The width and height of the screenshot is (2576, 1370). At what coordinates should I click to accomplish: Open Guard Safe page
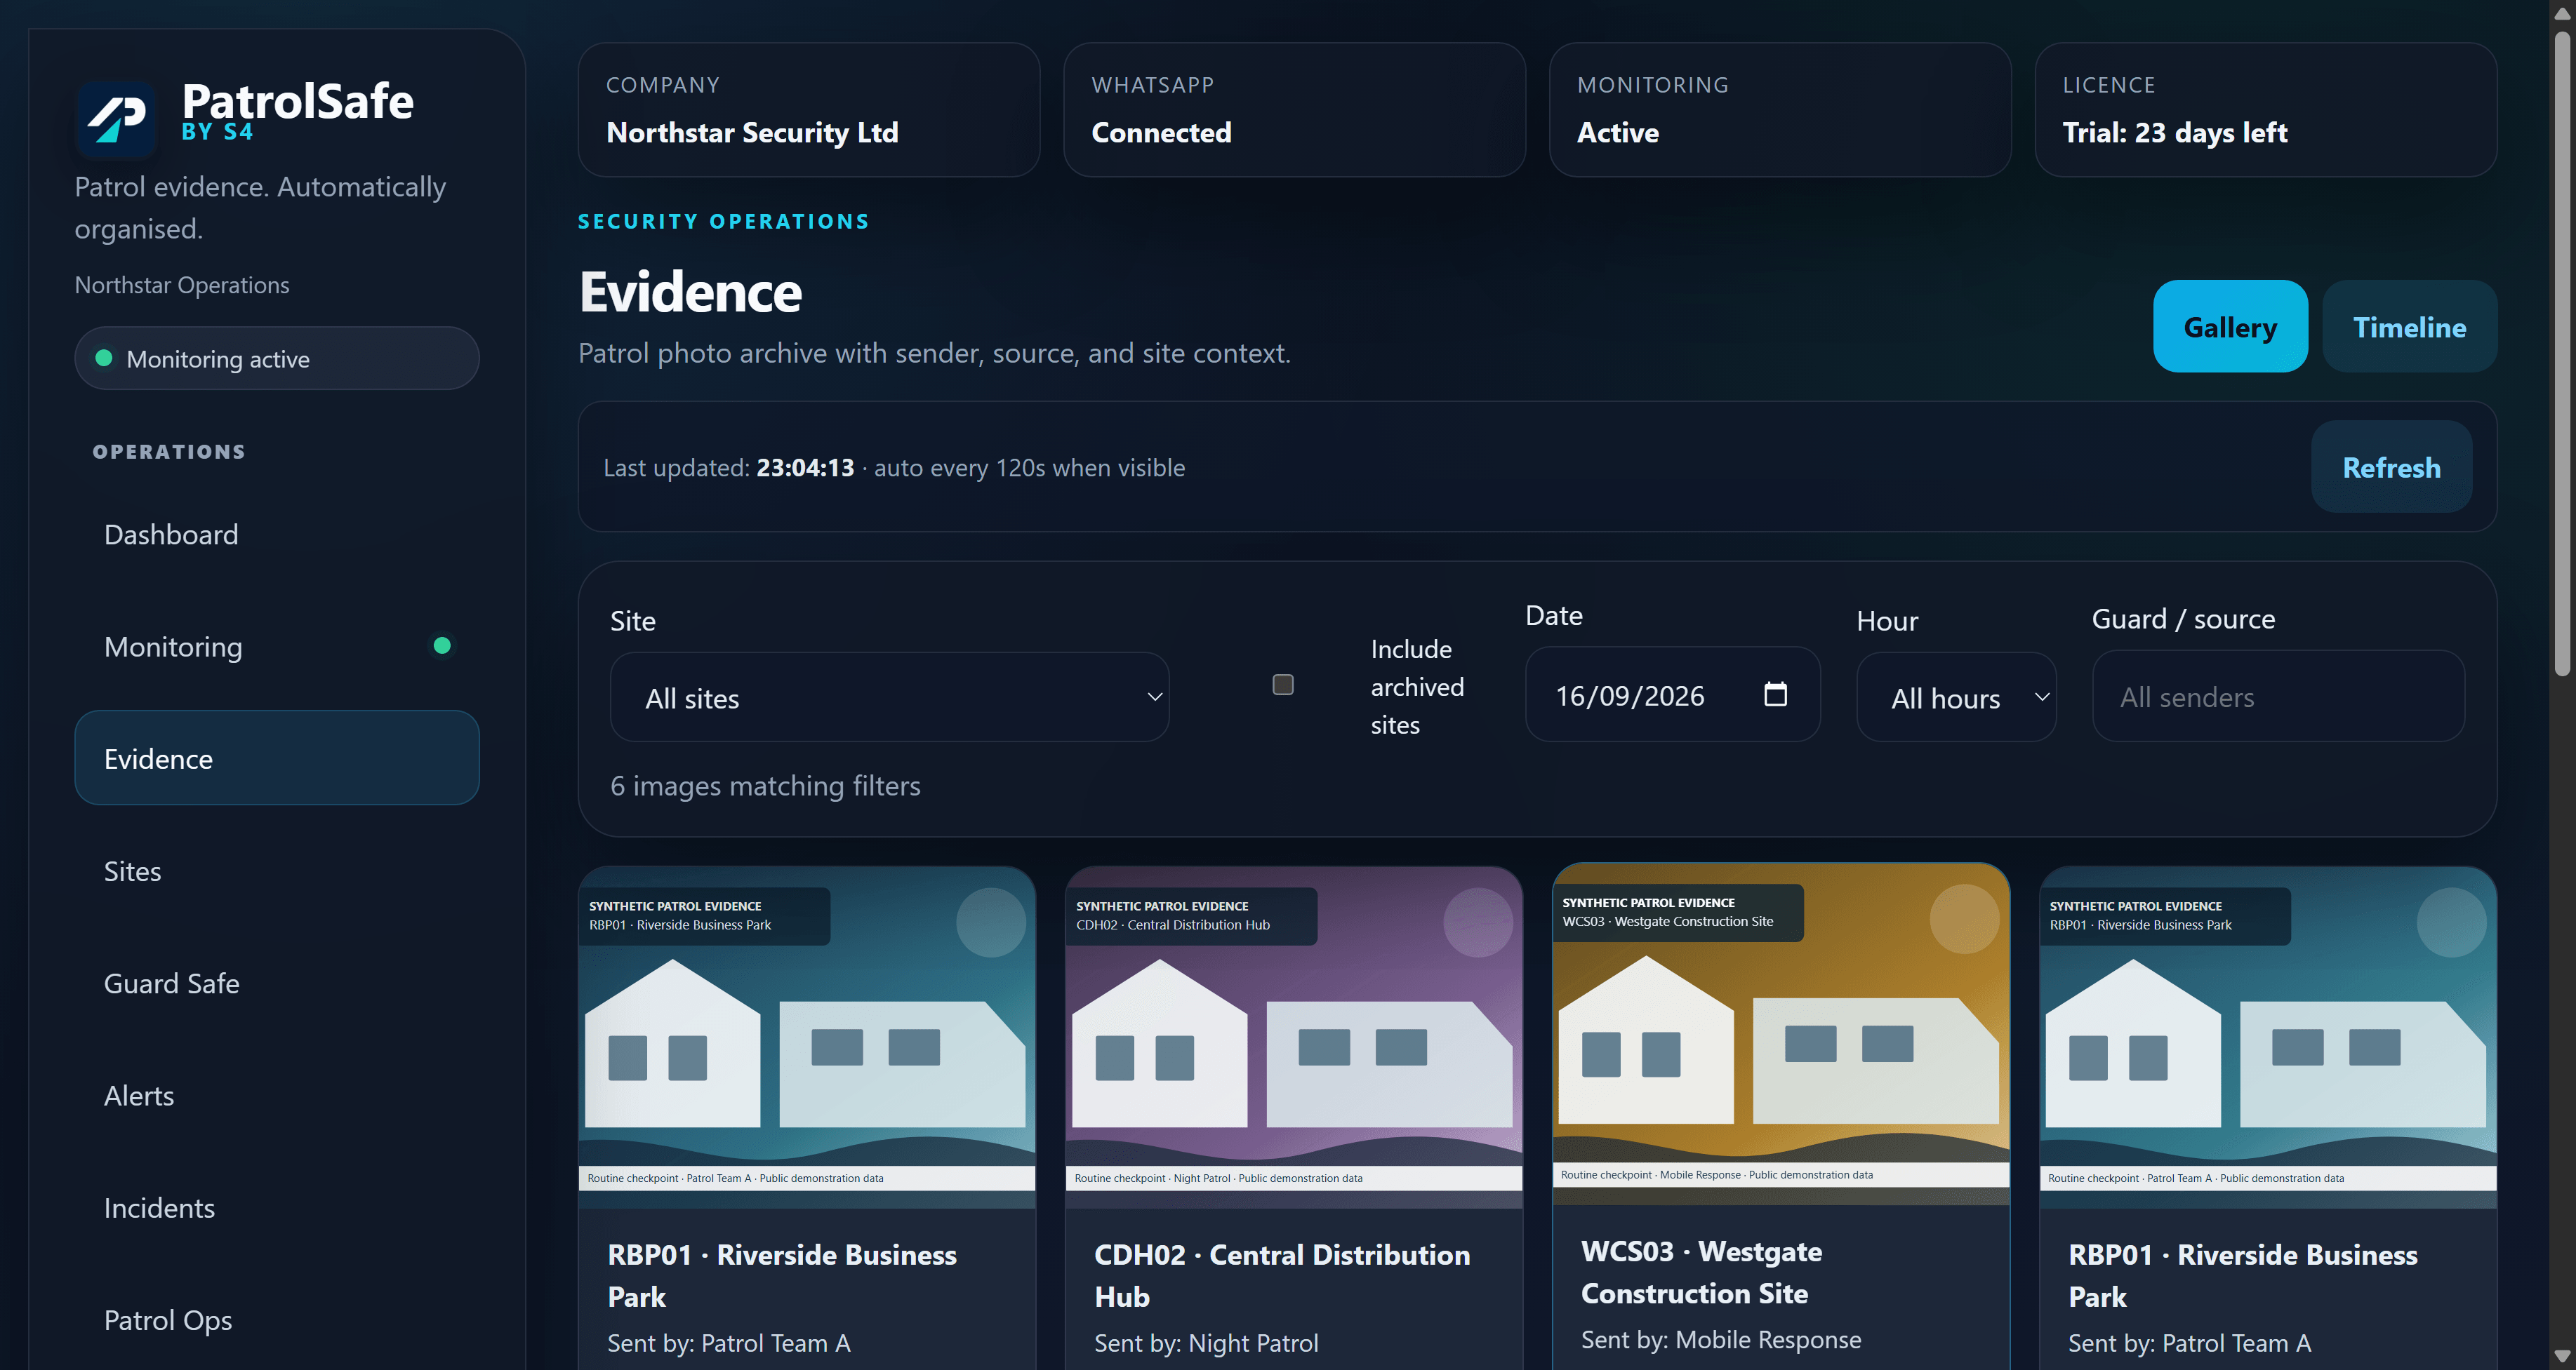(277, 983)
